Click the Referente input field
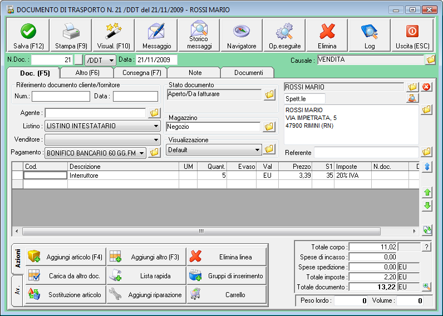This screenshot has height=316, width=443. coord(366,152)
